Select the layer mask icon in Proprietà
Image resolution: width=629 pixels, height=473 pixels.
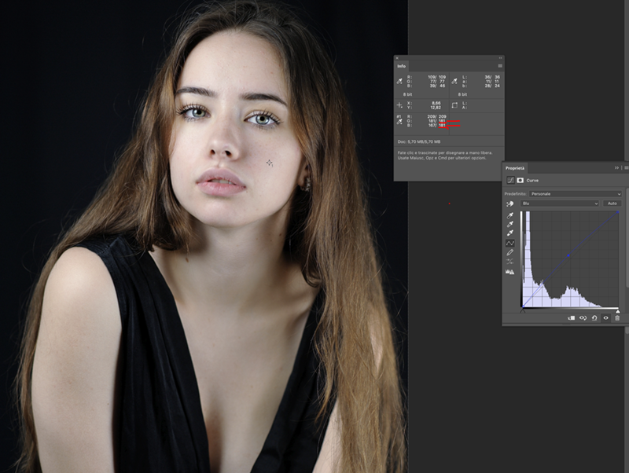(x=520, y=180)
